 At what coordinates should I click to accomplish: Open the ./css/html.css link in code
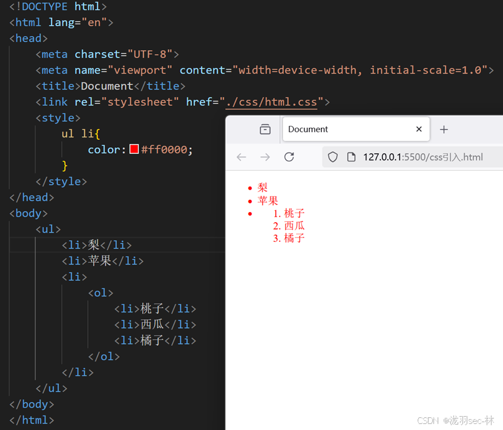tap(271, 102)
